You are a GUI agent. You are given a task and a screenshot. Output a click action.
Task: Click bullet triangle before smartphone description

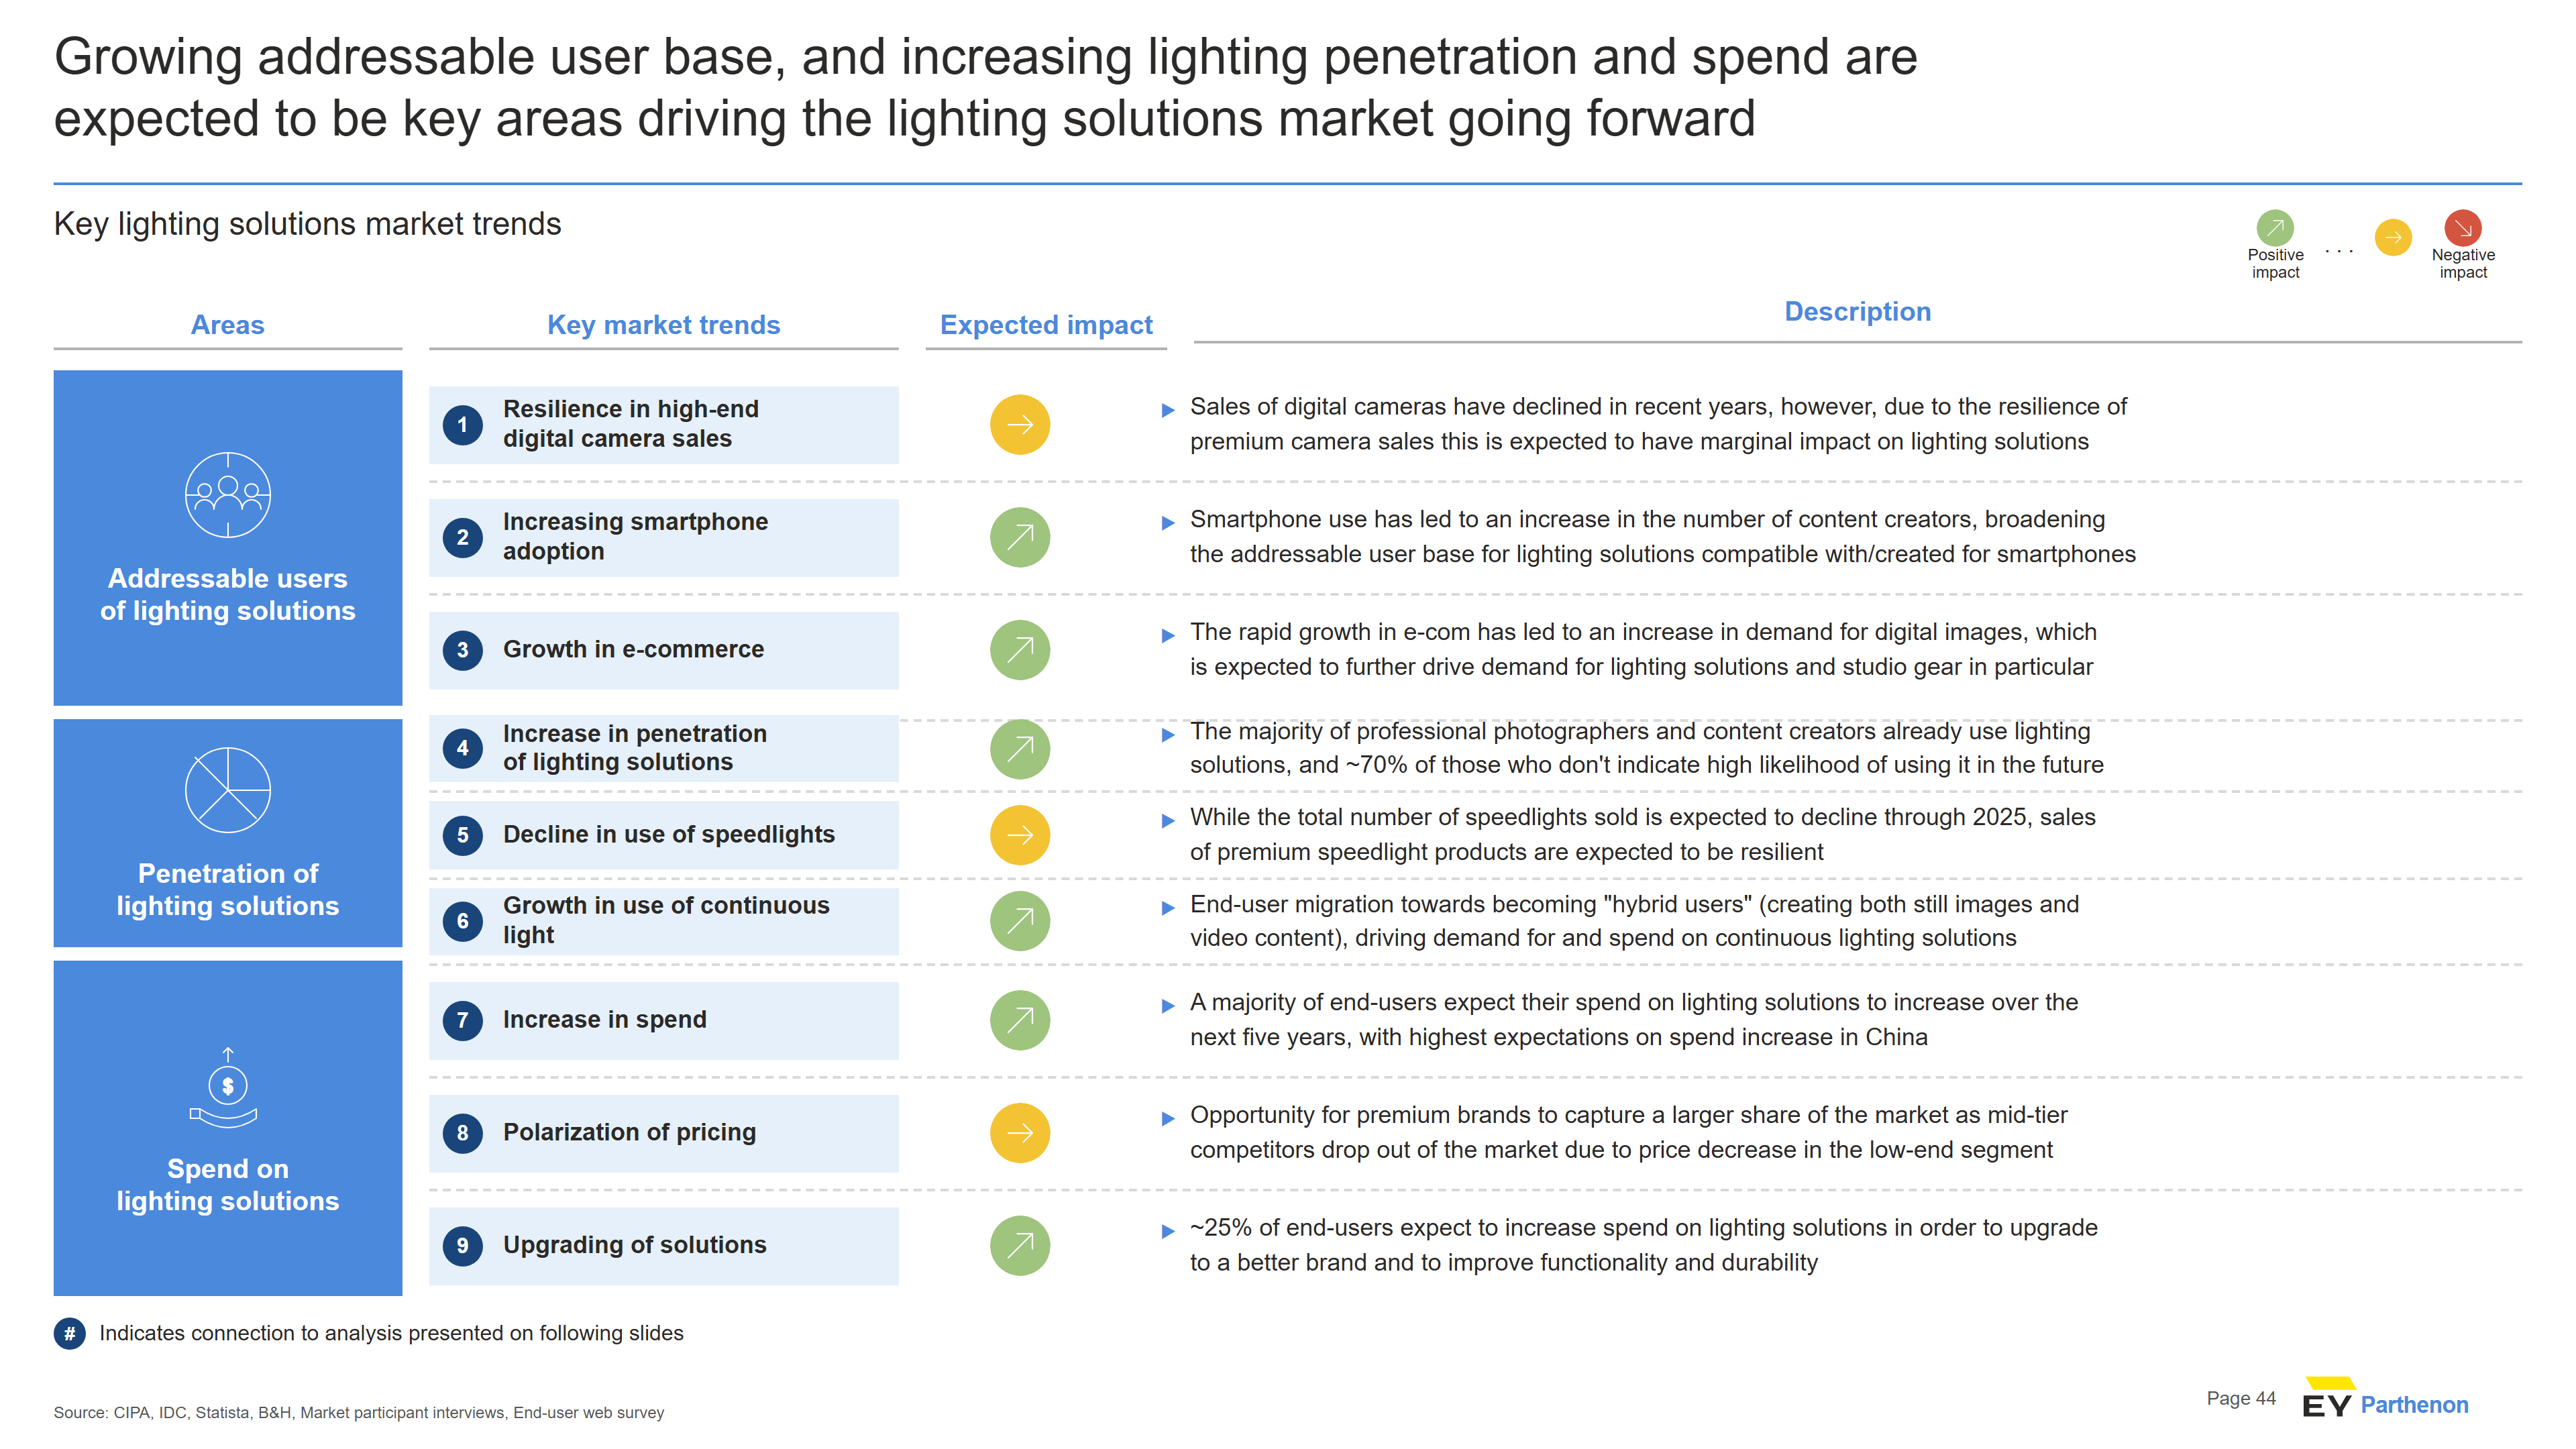1167,522
